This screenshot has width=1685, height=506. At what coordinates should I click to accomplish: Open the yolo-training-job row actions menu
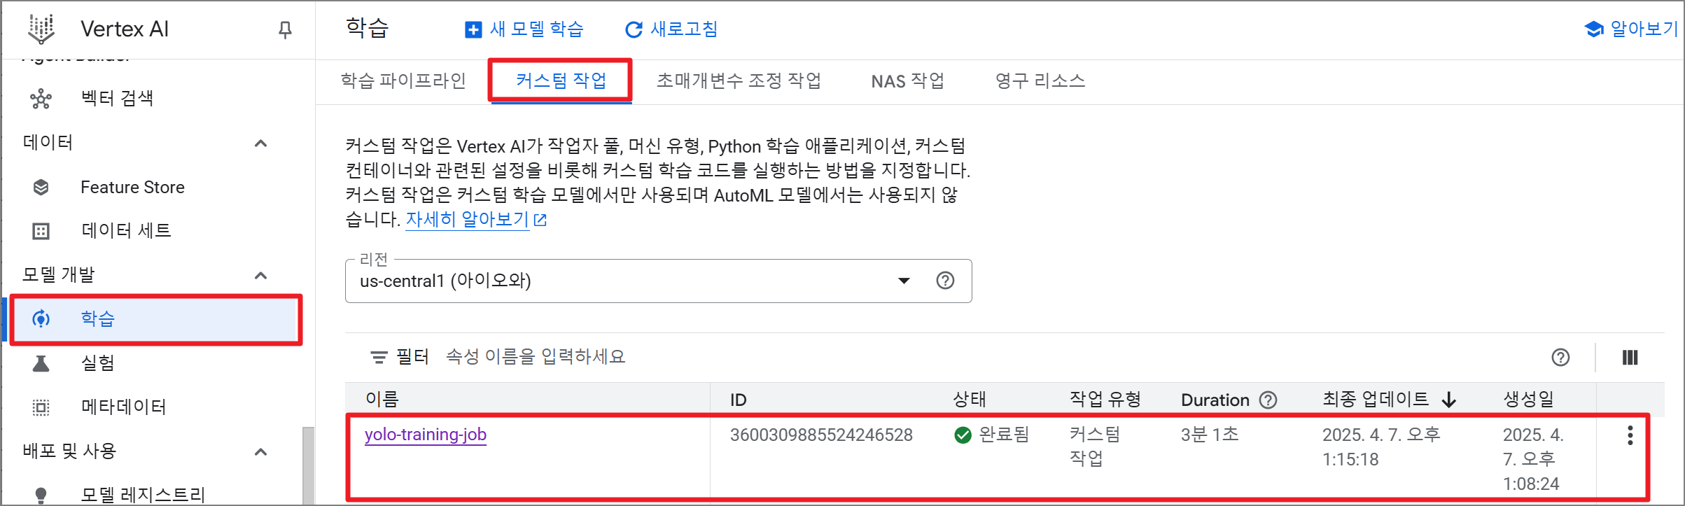tap(1630, 435)
